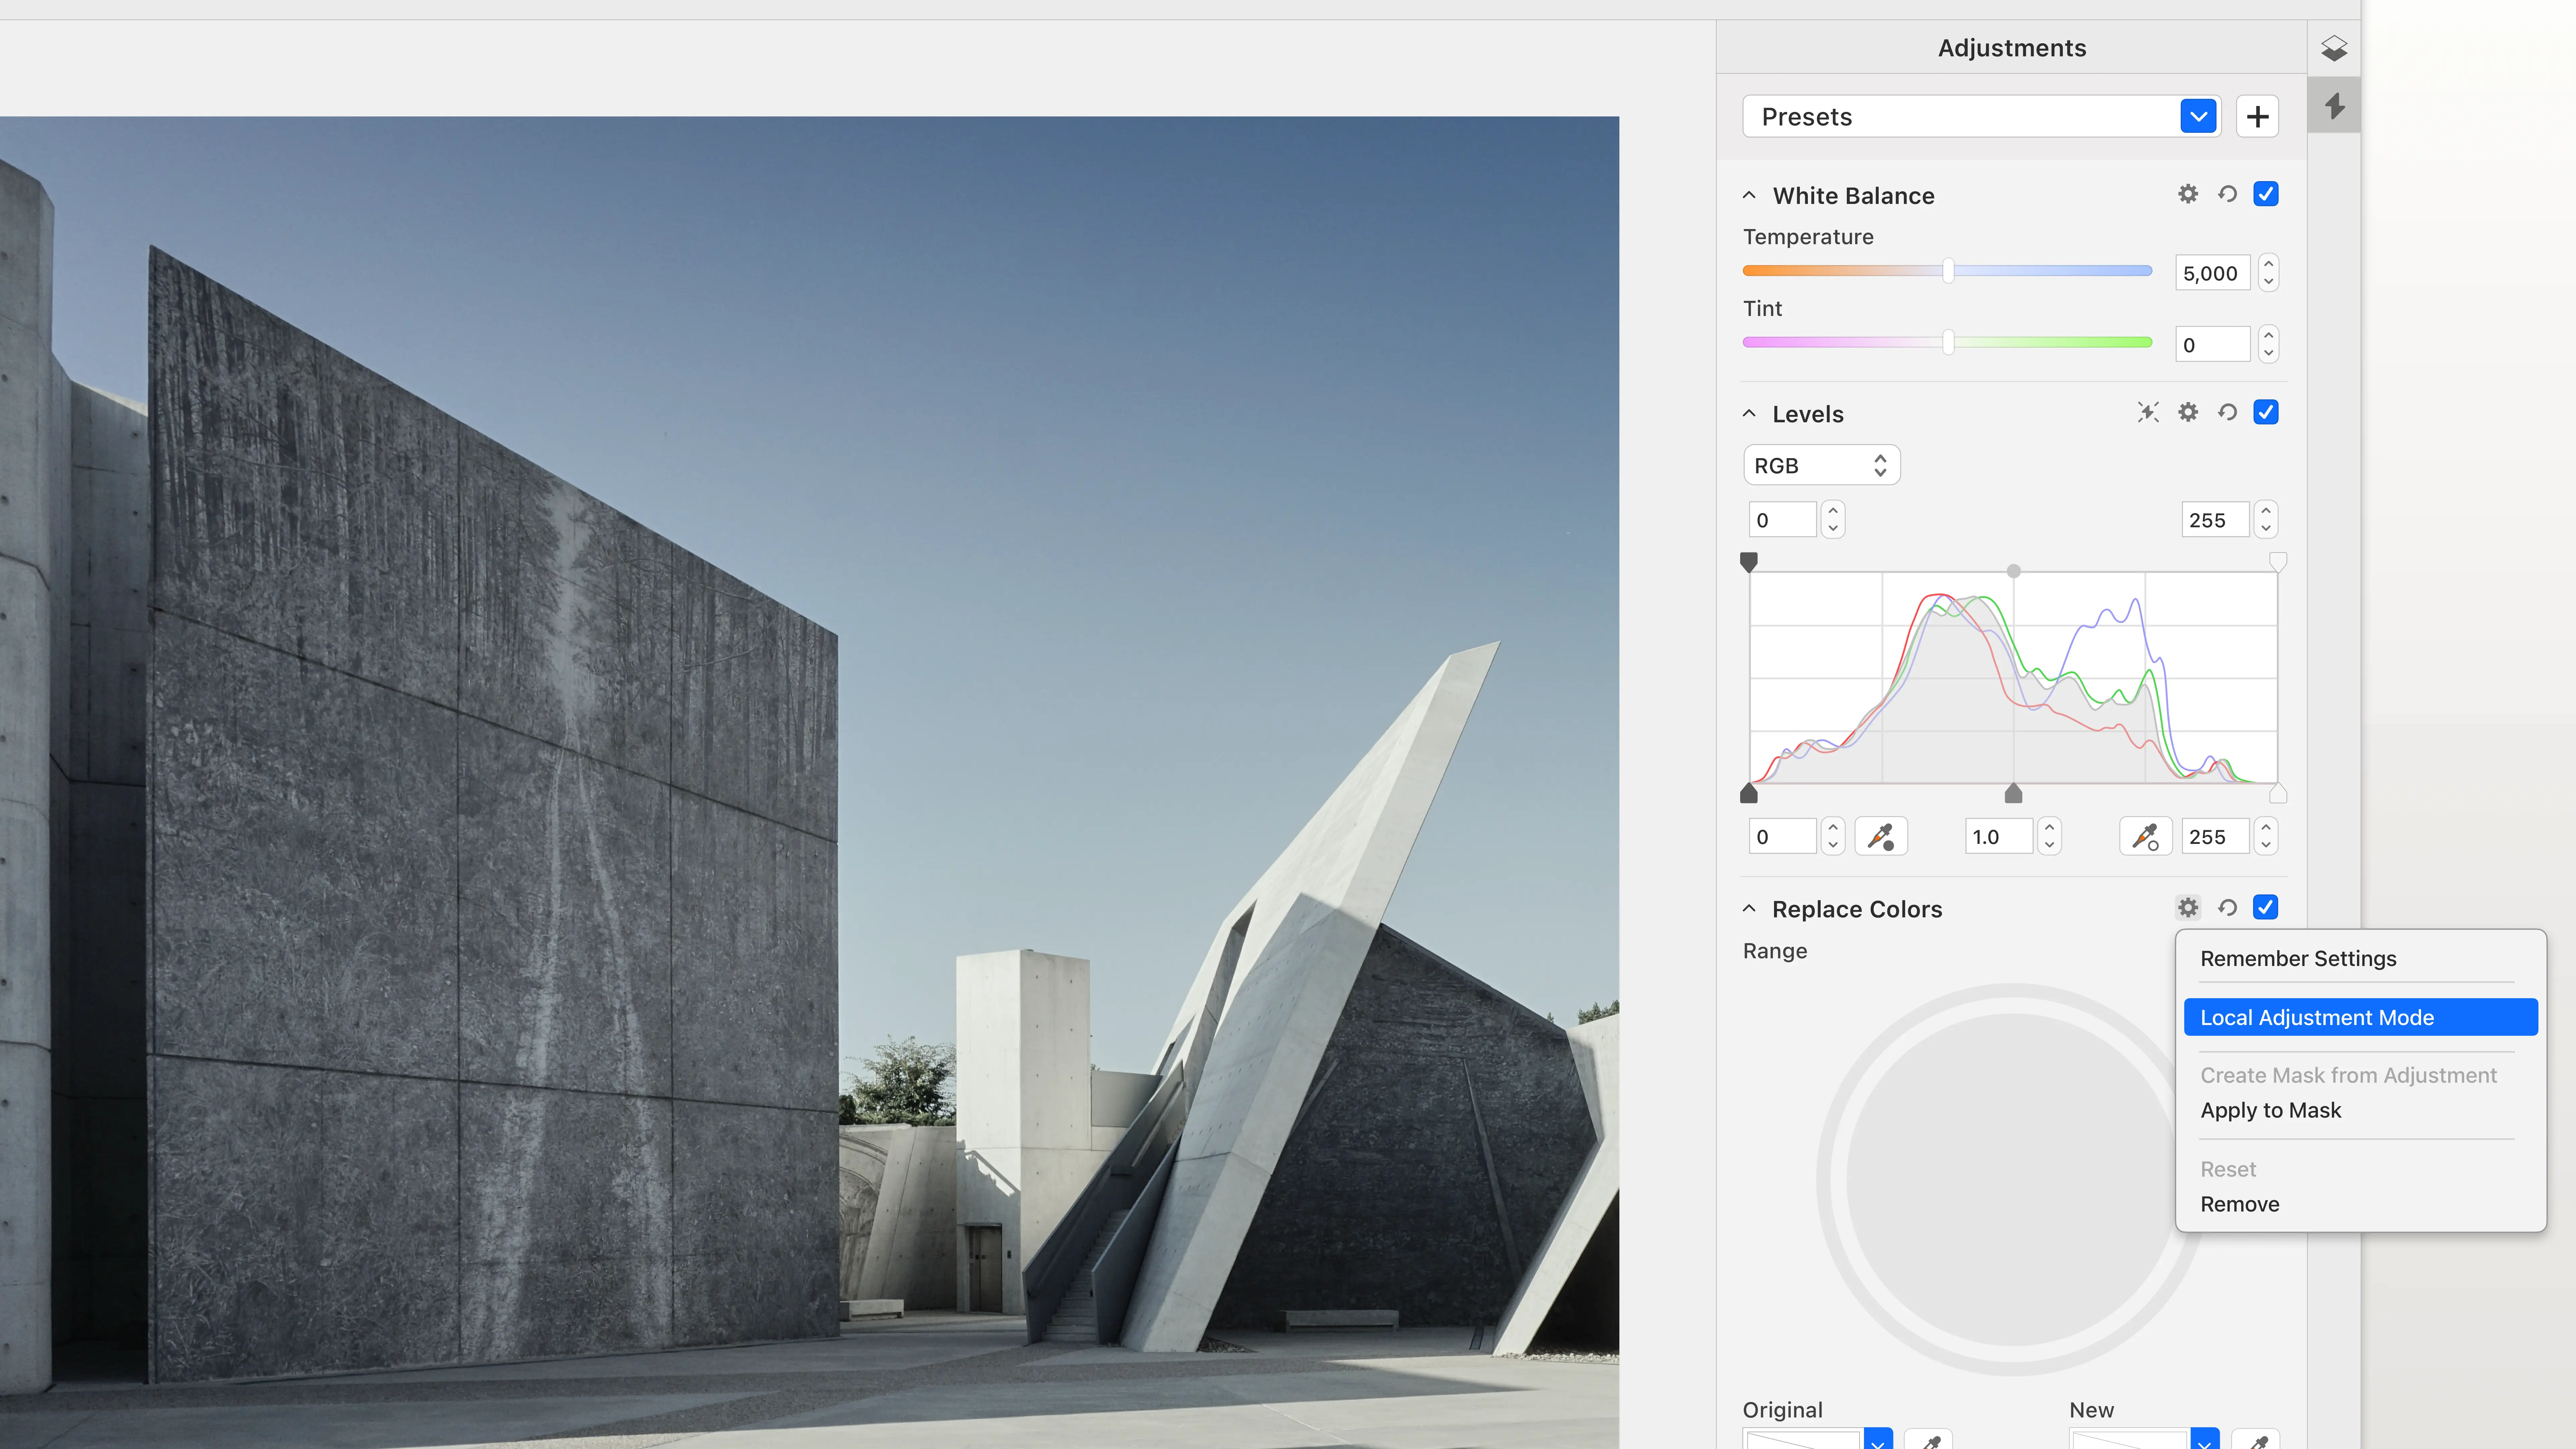
Task: Click the white point handle below the histogram
Action: point(2278,794)
